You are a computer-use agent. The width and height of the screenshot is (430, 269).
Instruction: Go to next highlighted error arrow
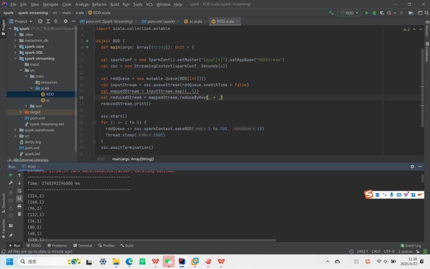(x=420, y=29)
